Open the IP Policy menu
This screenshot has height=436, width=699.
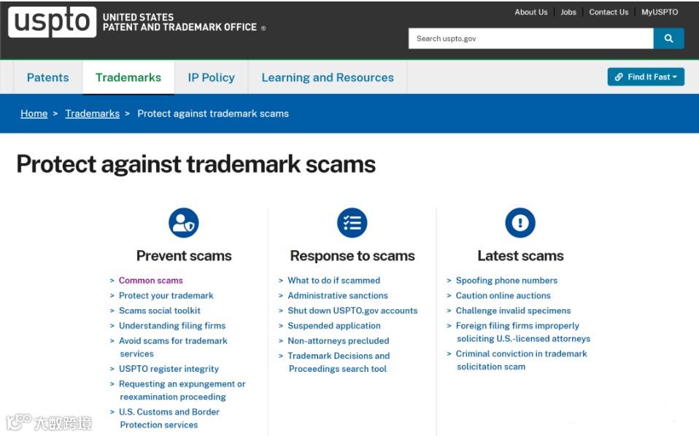212,77
